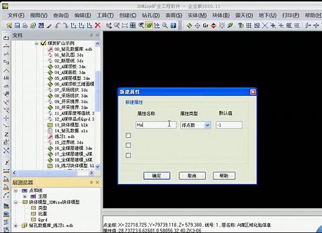Collapse the 块体模型_3DMine块体模型 node
This screenshot has width=322, height=233.
pos(15,202)
